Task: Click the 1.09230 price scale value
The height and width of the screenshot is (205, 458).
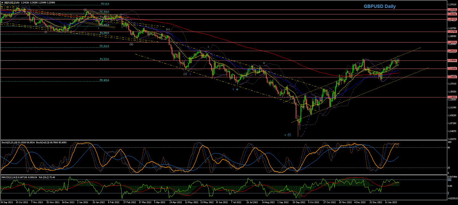Action: pos(452,115)
